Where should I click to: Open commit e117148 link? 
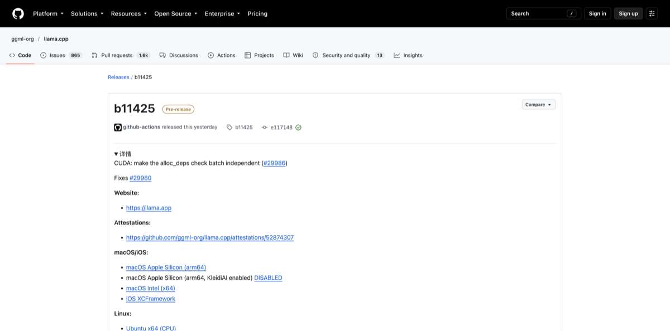tap(281, 127)
